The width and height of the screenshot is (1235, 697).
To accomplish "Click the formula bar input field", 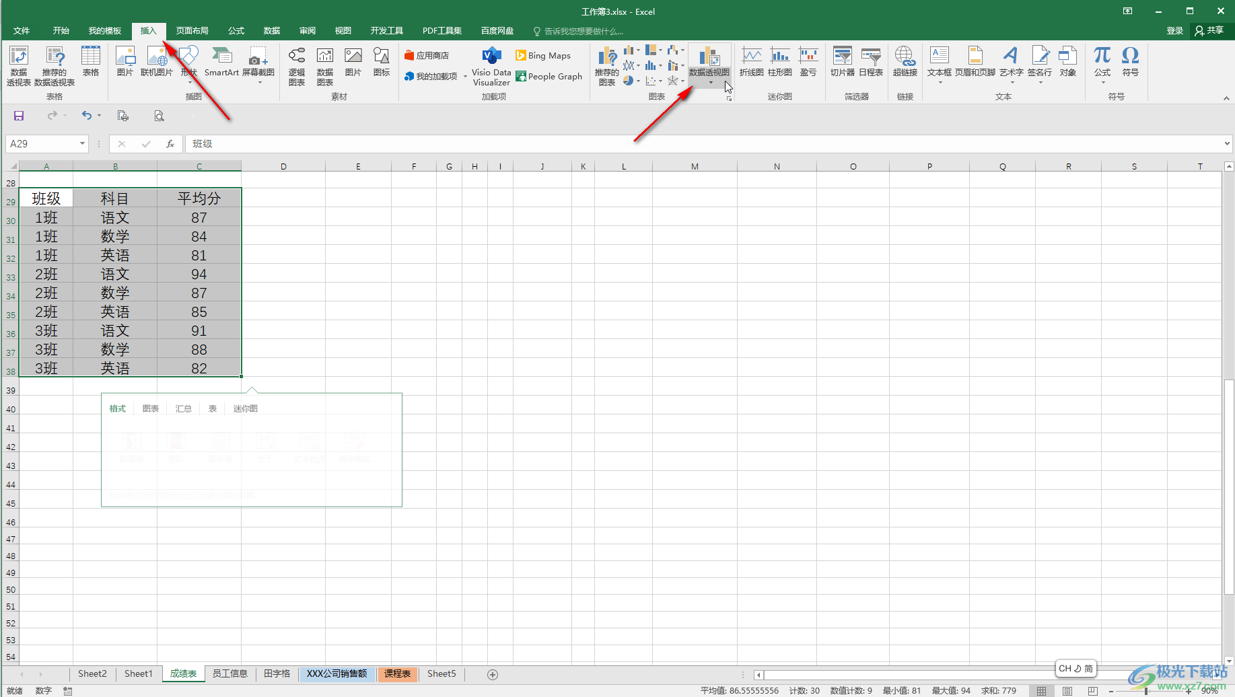I will pos(703,144).
